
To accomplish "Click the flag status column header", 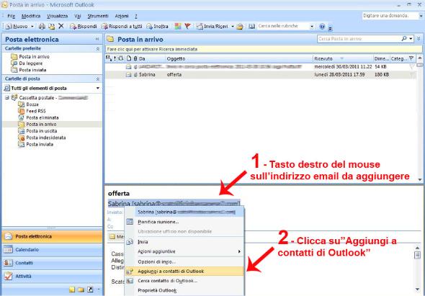I will pos(412,58).
